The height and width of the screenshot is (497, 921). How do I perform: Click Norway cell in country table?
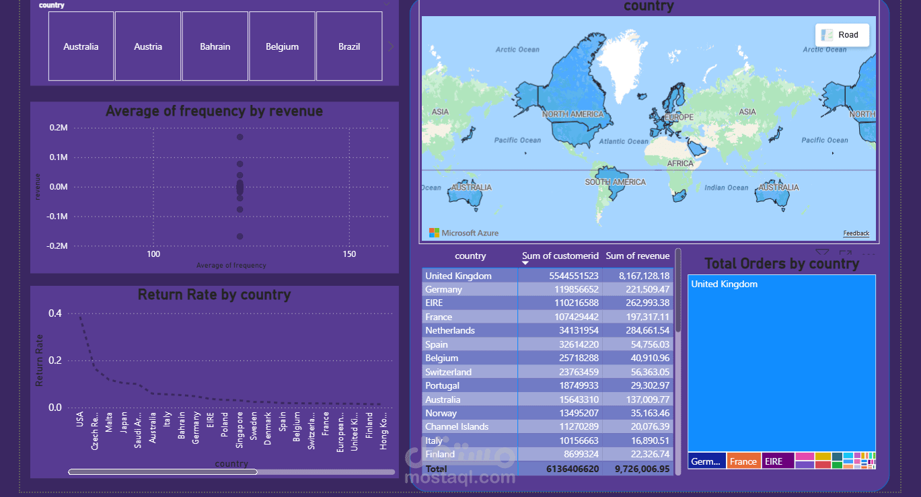(x=470, y=413)
